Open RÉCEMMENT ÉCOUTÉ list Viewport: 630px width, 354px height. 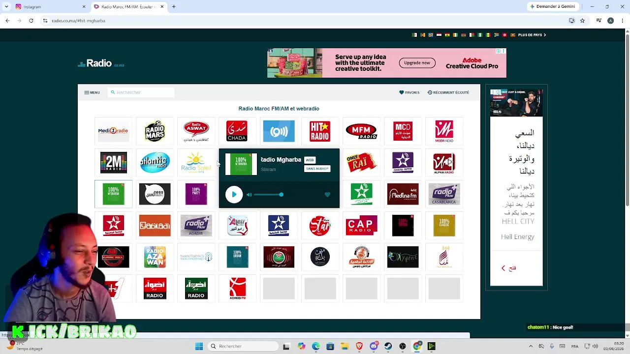click(448, 92)
